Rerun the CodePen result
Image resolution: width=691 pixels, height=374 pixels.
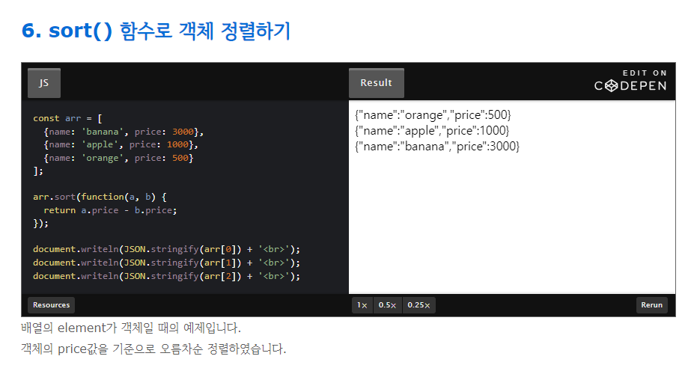click(x=652, y=305)
